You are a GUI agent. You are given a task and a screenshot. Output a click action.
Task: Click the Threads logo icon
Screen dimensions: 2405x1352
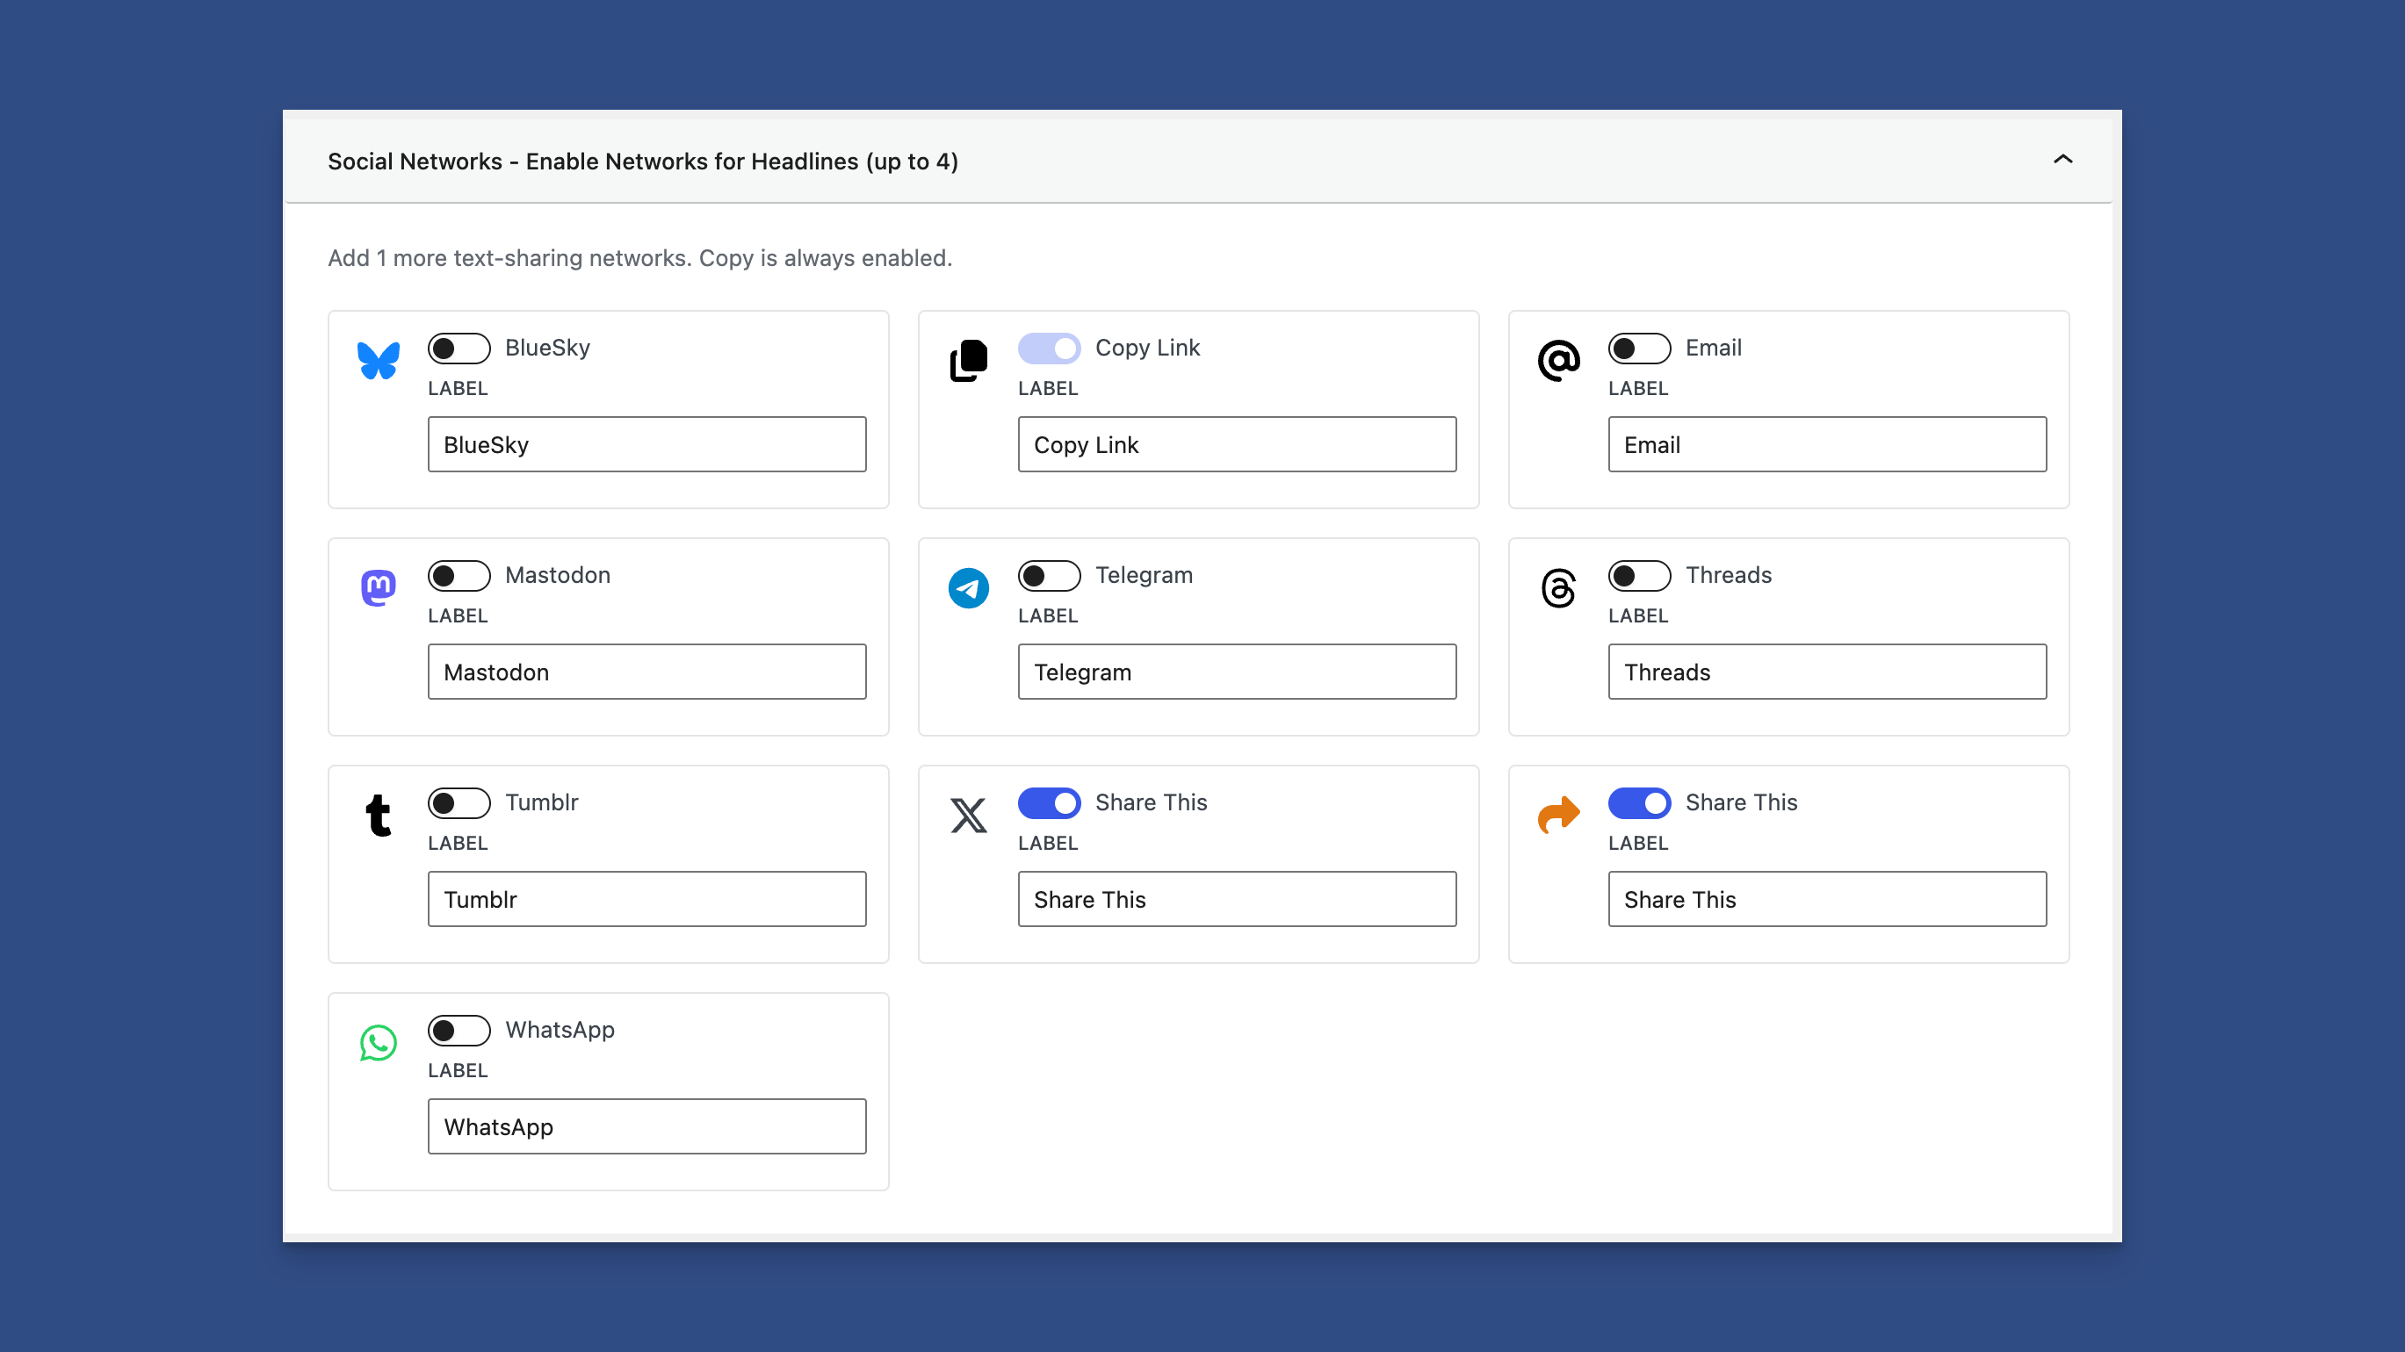[1558, 588]
